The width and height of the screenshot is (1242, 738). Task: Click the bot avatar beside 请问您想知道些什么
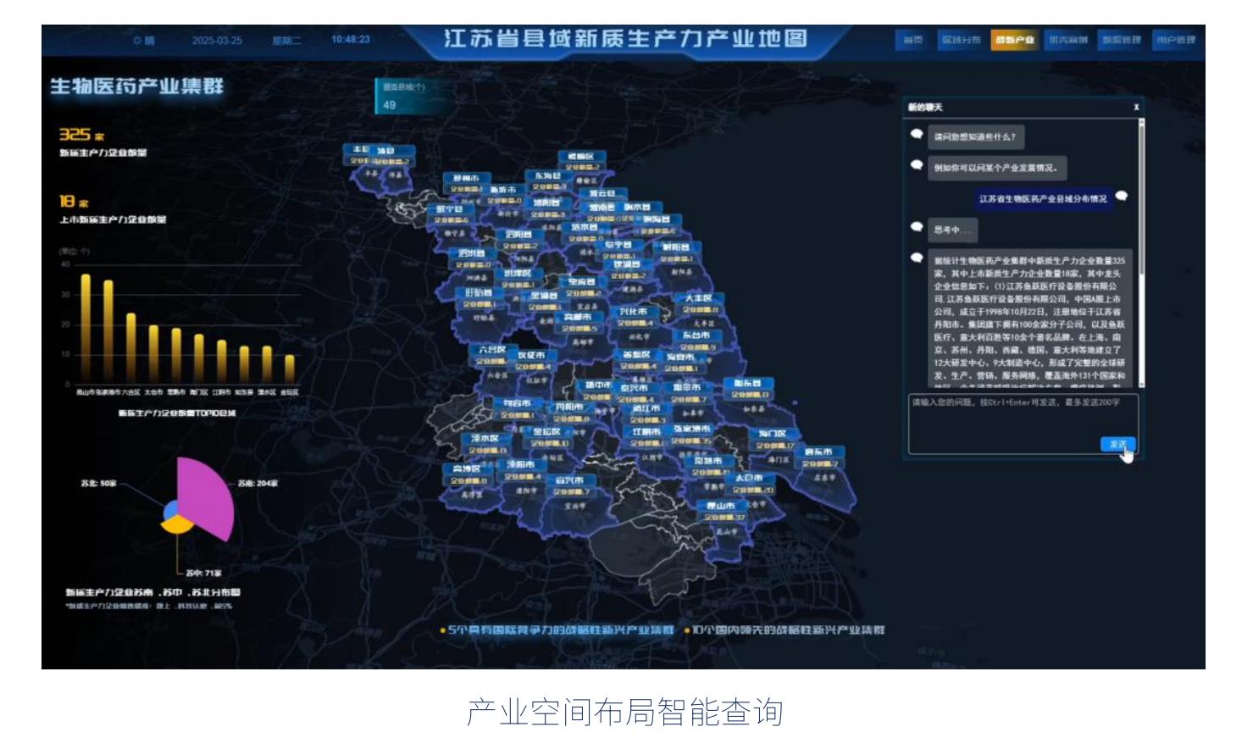coord(917,134)
